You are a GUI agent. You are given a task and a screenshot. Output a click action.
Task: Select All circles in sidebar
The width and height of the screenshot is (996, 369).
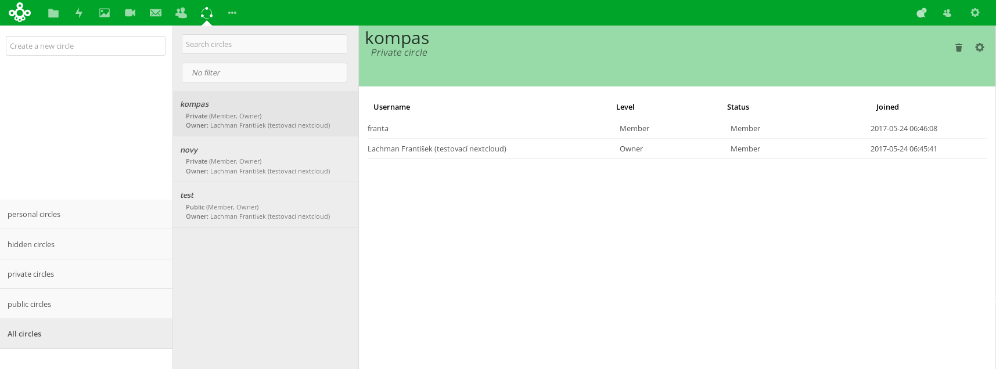tap(86, 334)
